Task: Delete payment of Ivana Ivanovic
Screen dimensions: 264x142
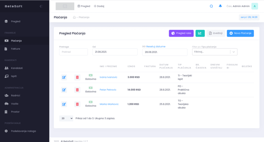Action: pyautogui.click(x=77, y=77)
